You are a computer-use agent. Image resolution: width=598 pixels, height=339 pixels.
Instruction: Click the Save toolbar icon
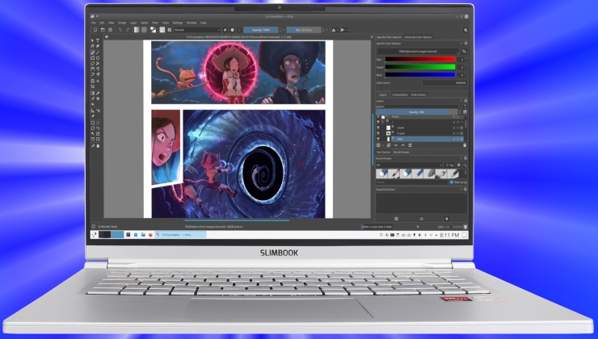[x=110, y=30]
